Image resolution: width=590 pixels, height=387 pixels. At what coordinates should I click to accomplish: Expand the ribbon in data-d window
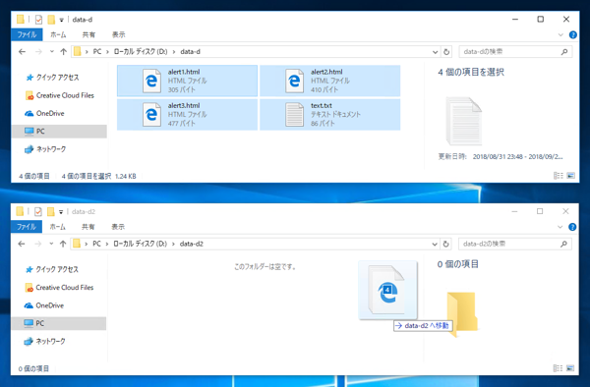[560, 35]
